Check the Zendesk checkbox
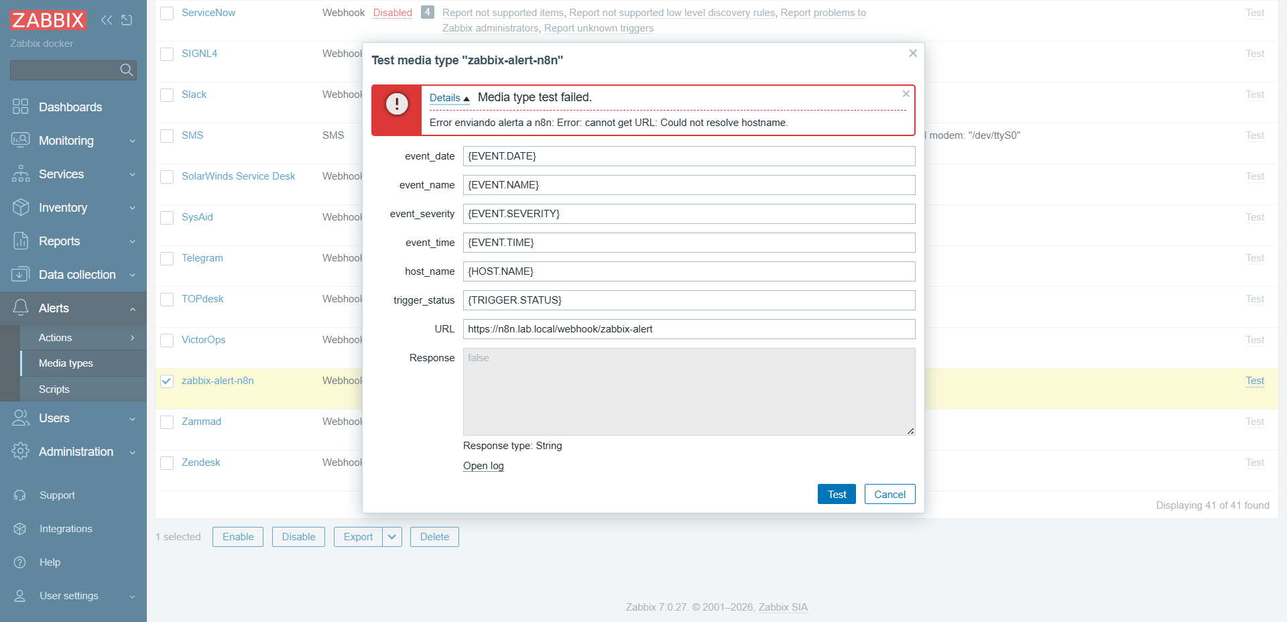This screenshot has height=622, width=1287. [167, 463]
